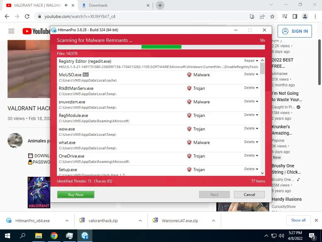322x242 pixels.
Task: Click the Malware shield icon for snuvcdsm.exe
Action: [189, 102]
